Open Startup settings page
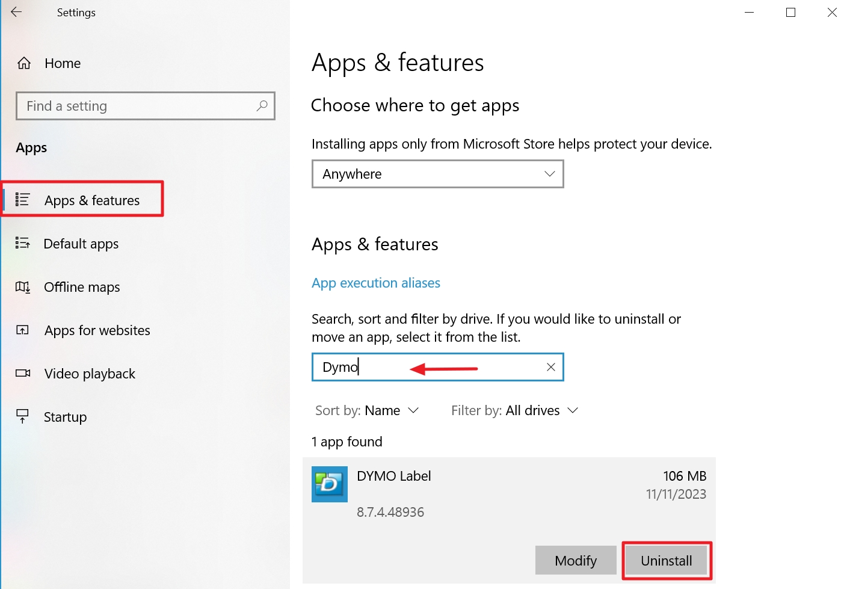This screenshot has height=589, width=844. [x=65, y=417]
